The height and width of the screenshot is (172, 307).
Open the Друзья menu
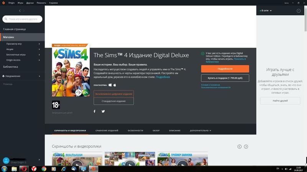click(x=30, y=3)
